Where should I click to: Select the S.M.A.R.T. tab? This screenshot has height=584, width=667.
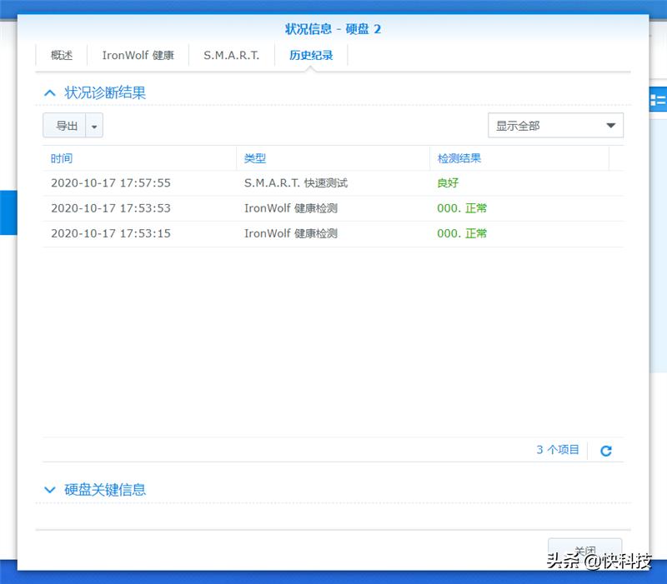point(231,55)
